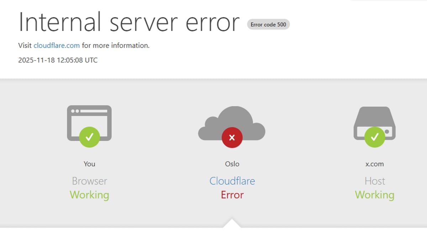This screenshot has height=240, width=427.
Task: Click the Browser status text
Action: [x=89, y=181]
